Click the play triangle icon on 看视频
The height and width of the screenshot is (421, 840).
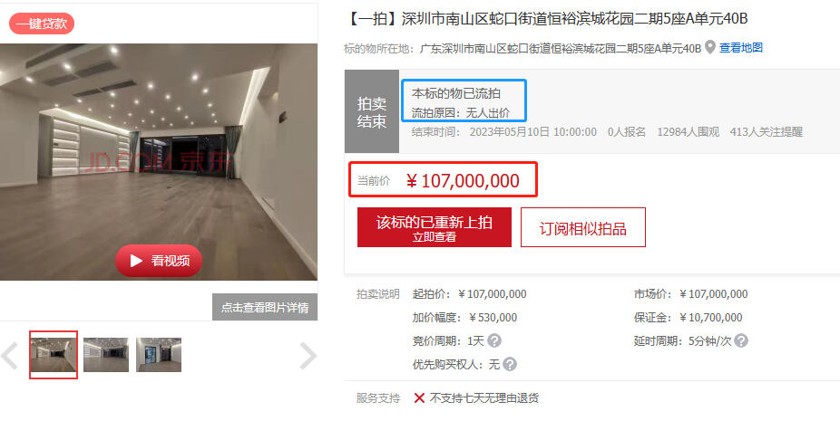tap(136, 261)
